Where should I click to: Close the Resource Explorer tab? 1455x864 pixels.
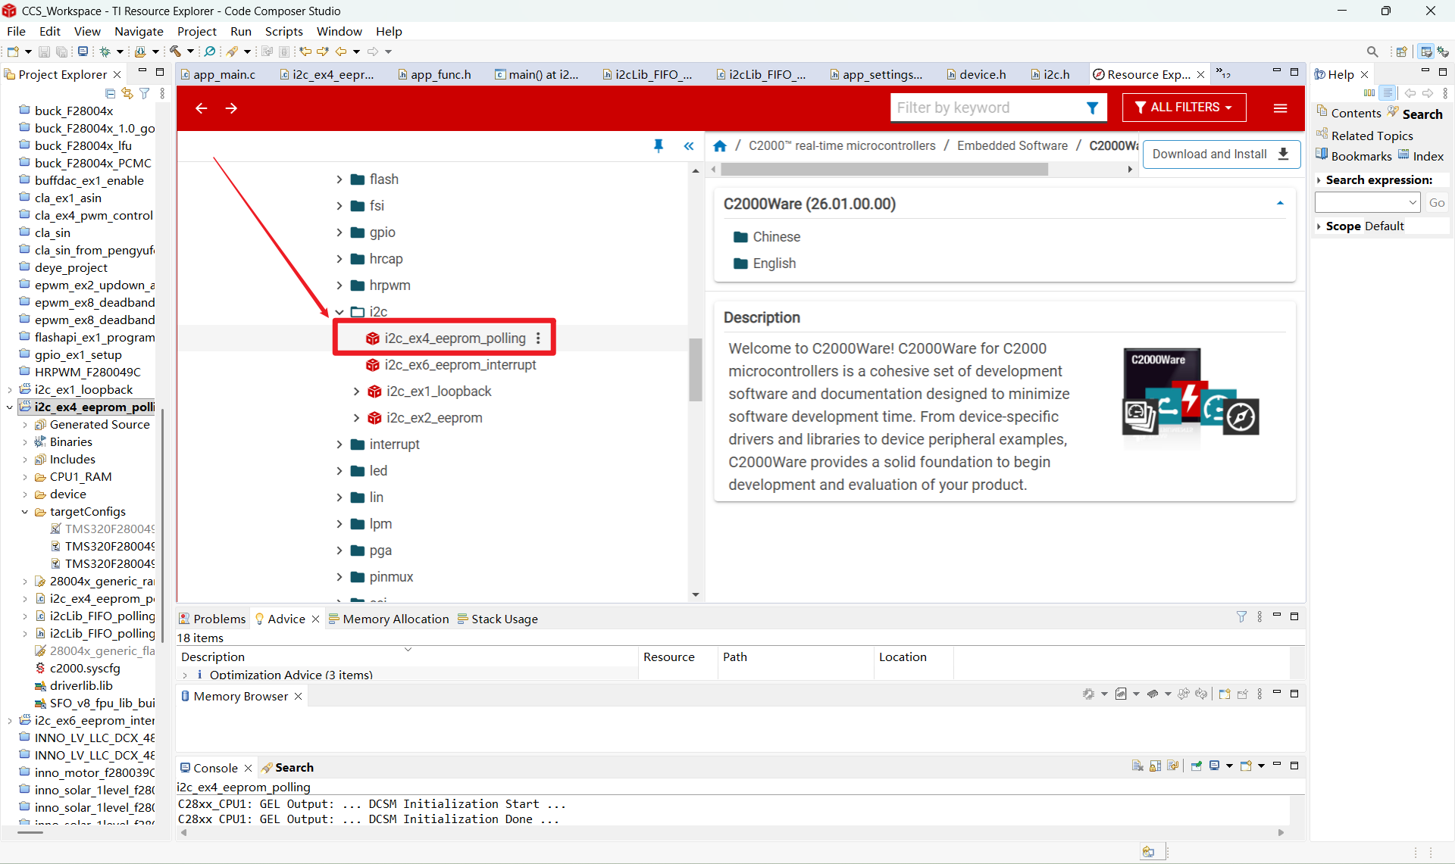tap(1200, 74)
